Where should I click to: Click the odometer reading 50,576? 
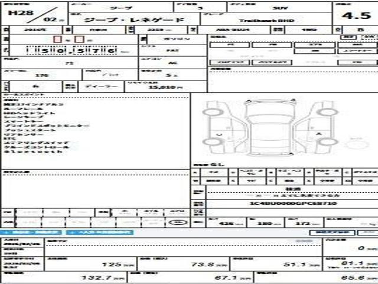coord(72,51)
